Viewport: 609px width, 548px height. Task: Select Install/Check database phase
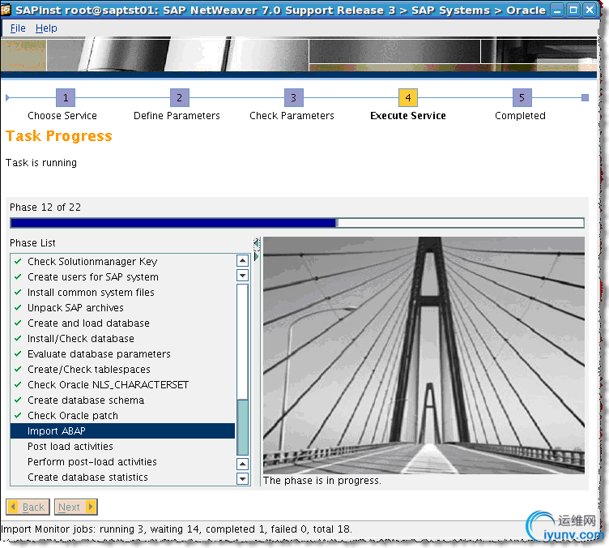[123, 339]
